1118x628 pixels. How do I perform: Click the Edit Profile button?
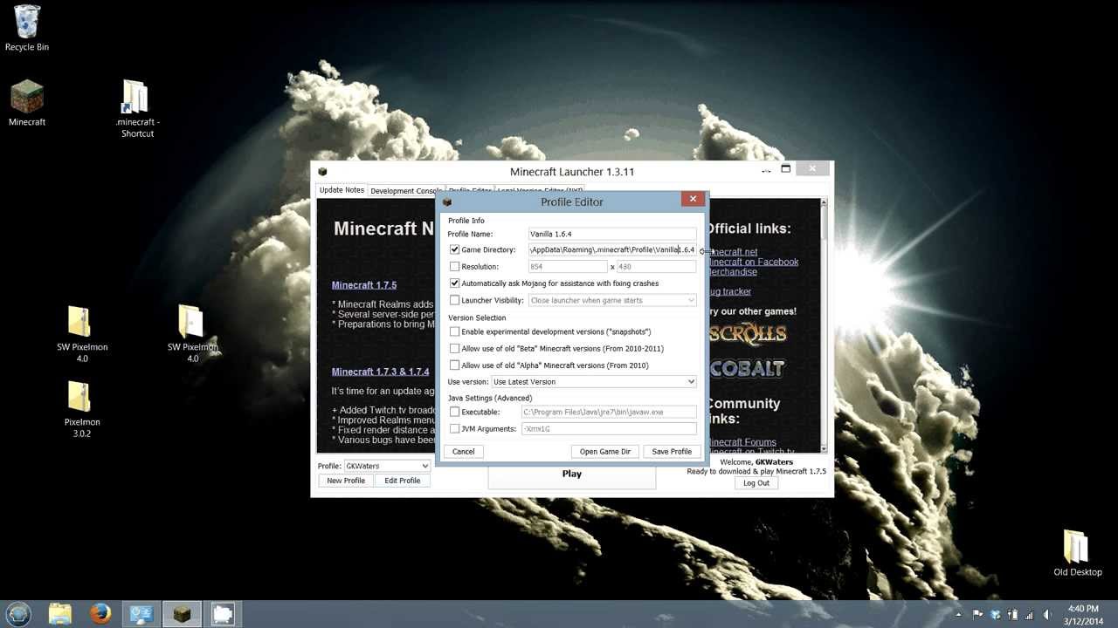tap(403, 481)
